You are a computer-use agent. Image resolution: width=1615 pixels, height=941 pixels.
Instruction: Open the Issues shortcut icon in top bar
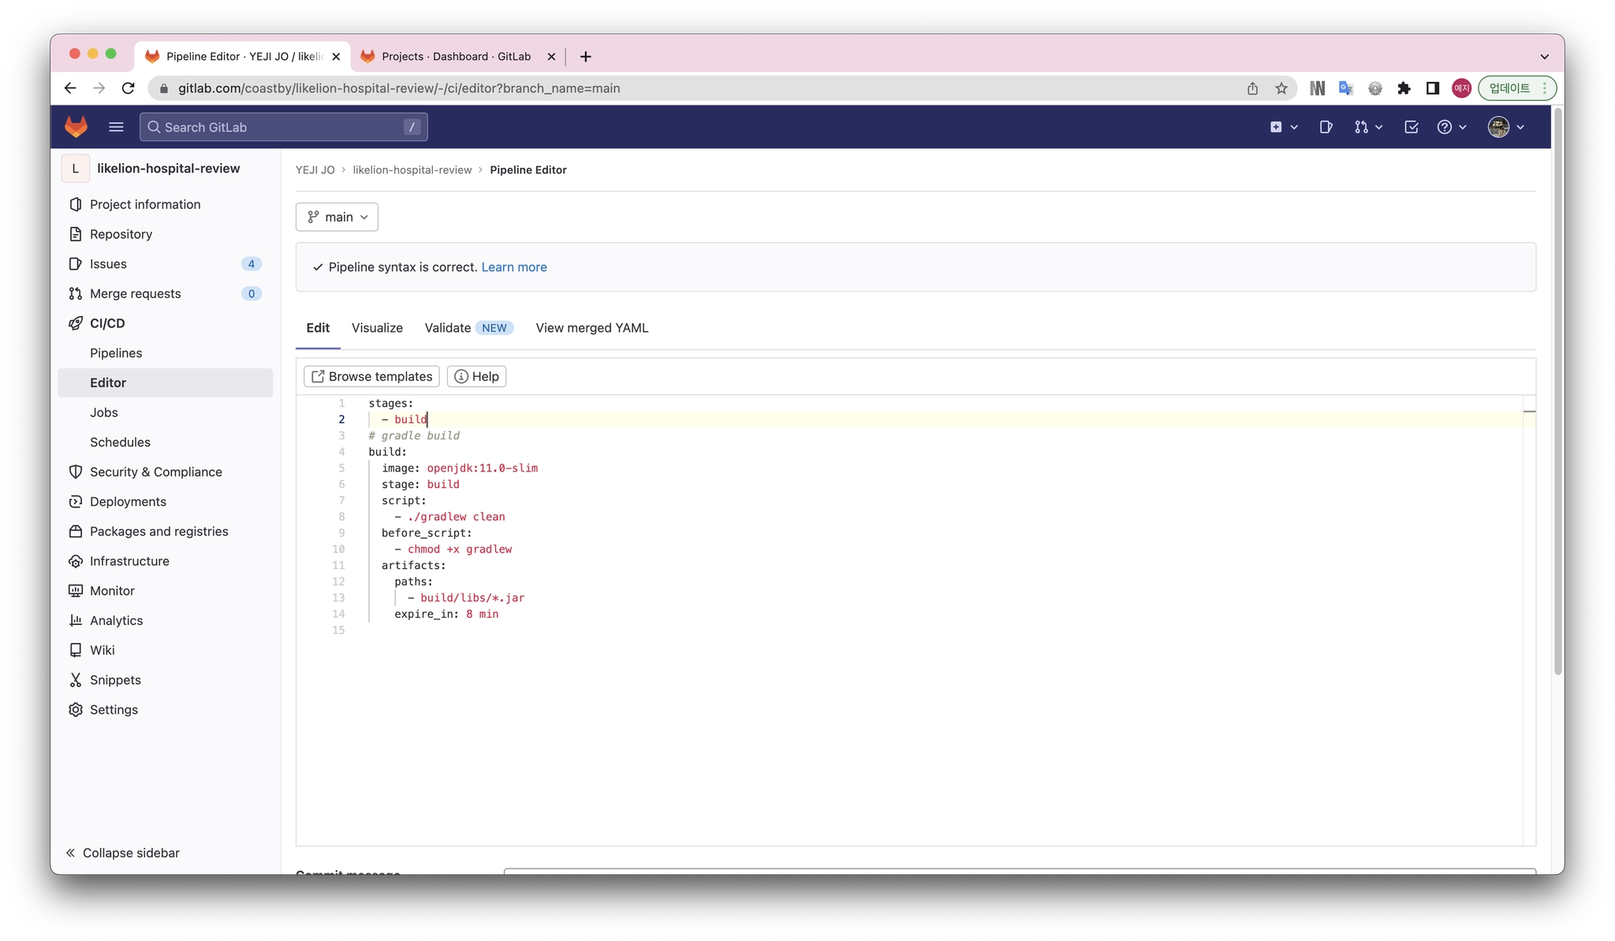click(1326, 127)
